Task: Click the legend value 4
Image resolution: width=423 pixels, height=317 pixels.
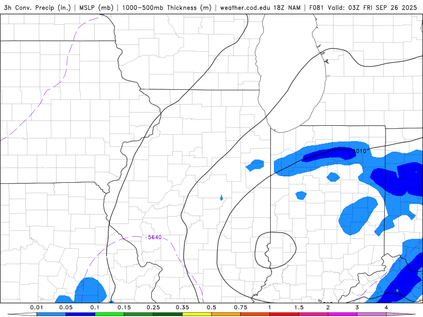Action: point(387,307)
